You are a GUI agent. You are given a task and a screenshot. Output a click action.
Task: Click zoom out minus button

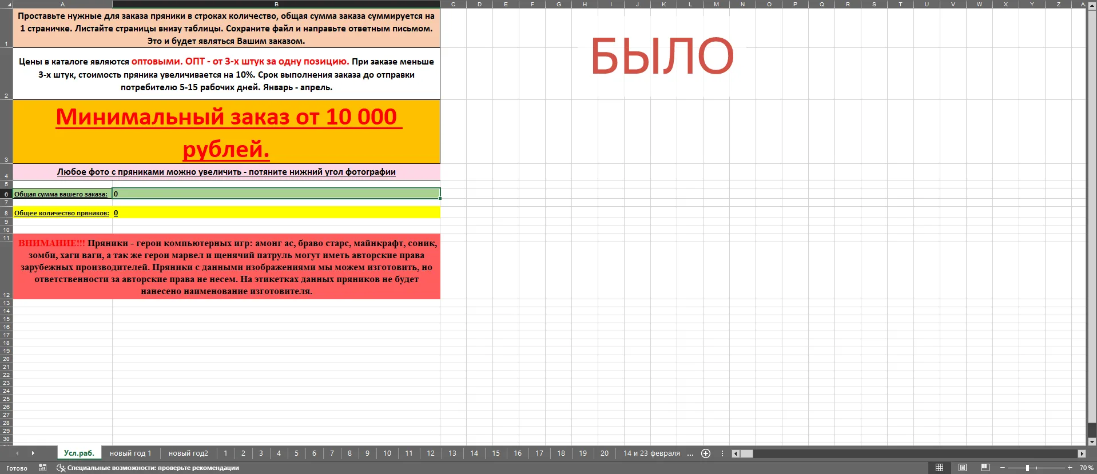(x=1002, y=468)
